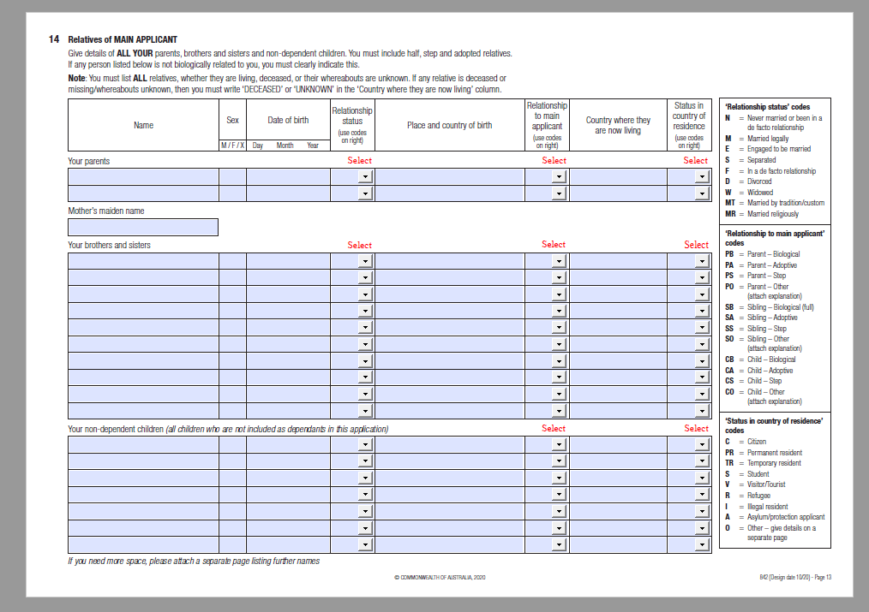
Task: Click the Mother's maiden name field
Action: point(143,227)
